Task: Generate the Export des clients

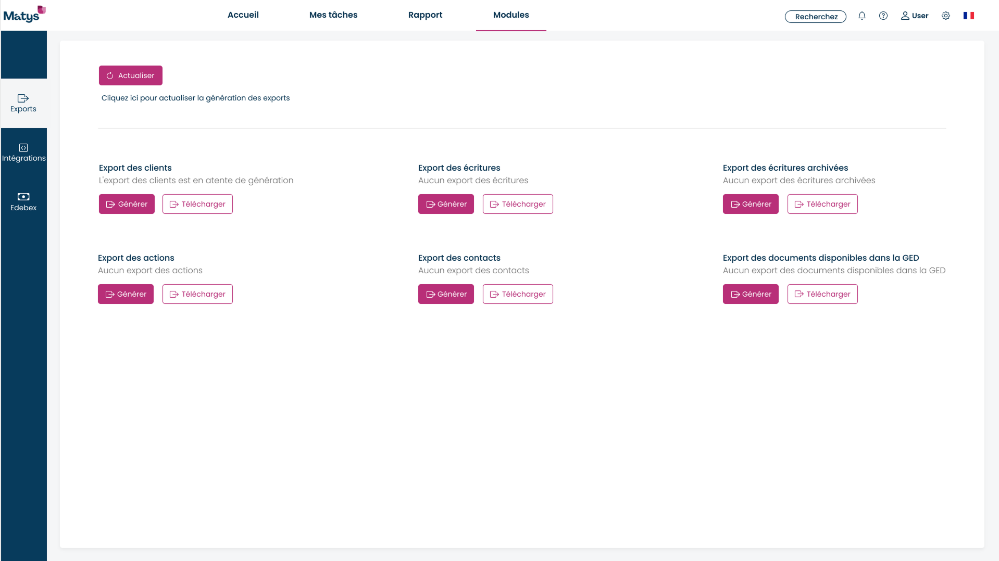Action: pyautogui.click(x=127, y=204)
